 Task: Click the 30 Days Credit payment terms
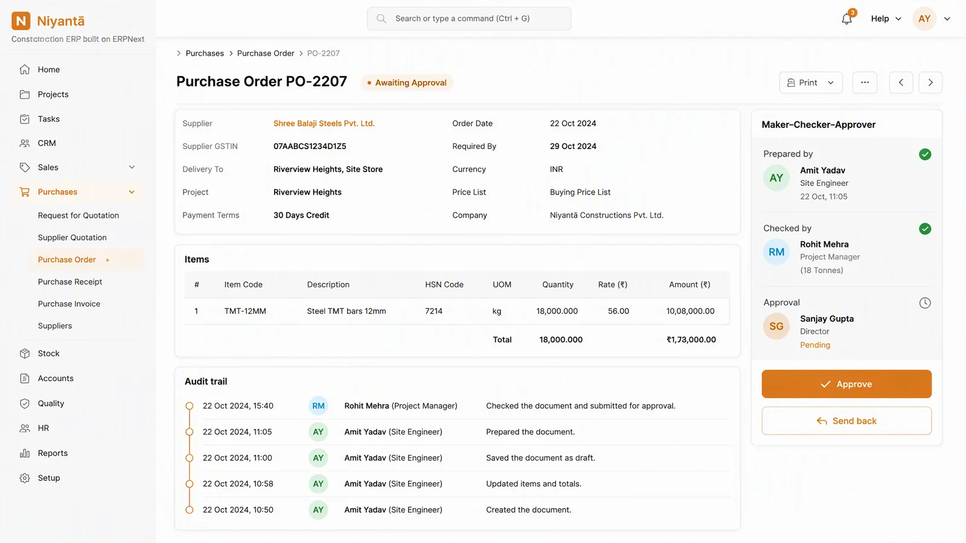pyautogui.click(x=301, y=215)
